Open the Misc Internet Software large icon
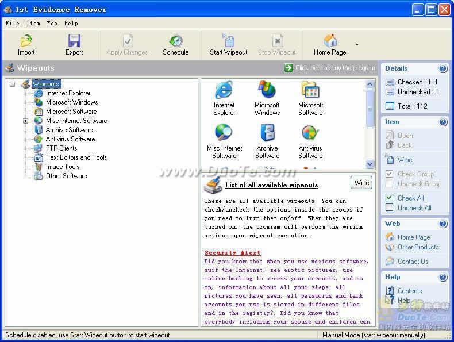Screen dimensions: 454x342 point(224,133)
